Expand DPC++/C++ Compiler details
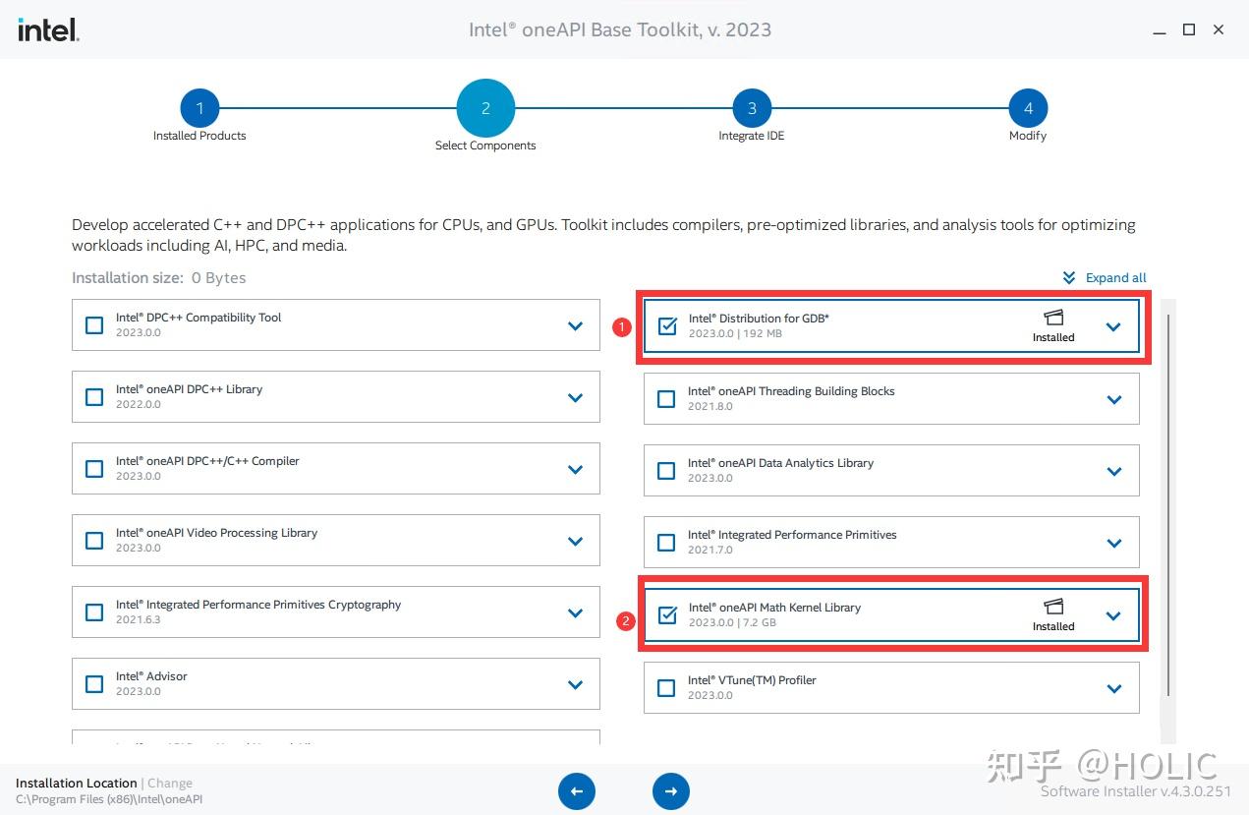 point(575,470)
